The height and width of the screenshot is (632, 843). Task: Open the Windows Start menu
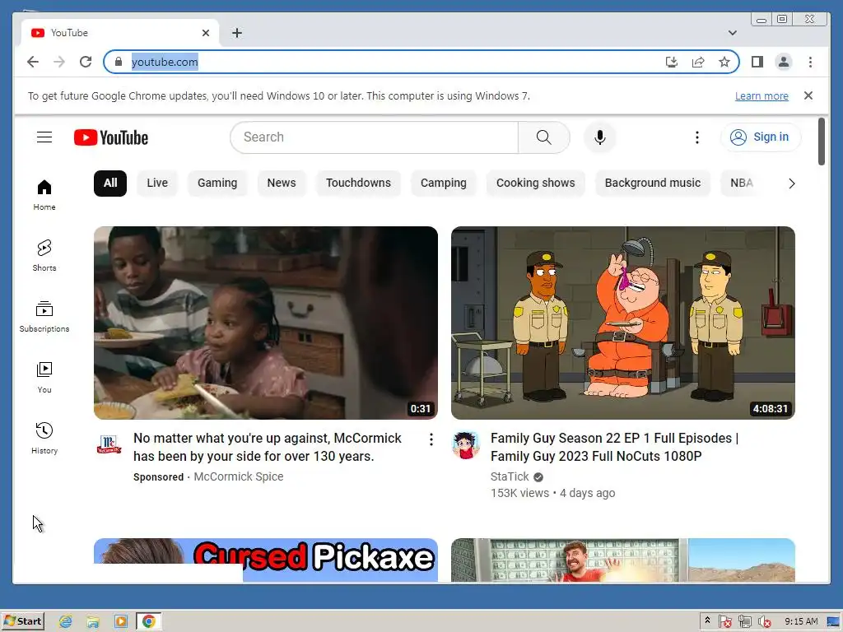tap(23, 621)
